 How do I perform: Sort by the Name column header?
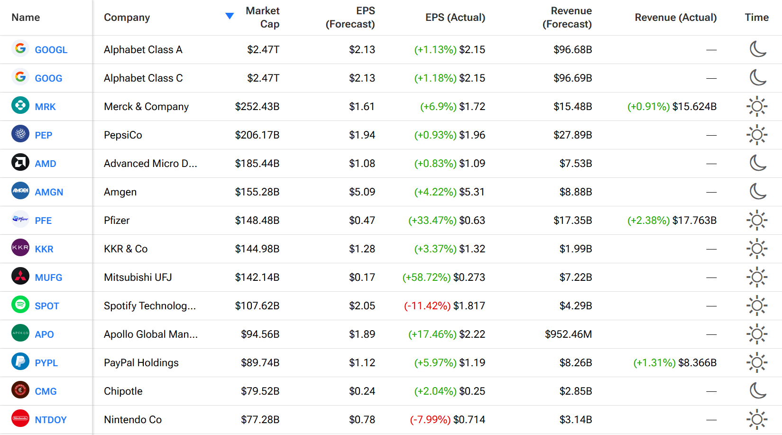tap(26, 18)
